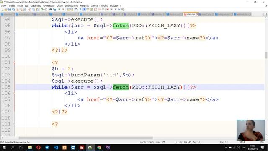Click the Redo arrow icon
This screenshot has width=268, height=151.
tap(46, 9)
